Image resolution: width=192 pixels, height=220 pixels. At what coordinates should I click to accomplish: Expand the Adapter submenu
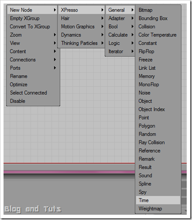pos(120,18)
